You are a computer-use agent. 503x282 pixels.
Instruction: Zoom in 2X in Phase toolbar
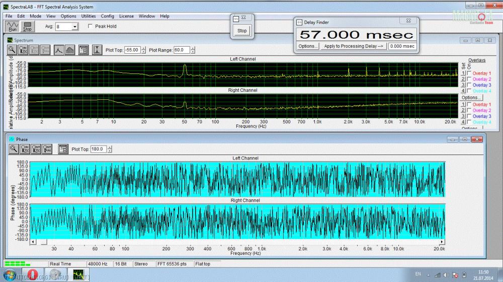click(x=25, y=149)
